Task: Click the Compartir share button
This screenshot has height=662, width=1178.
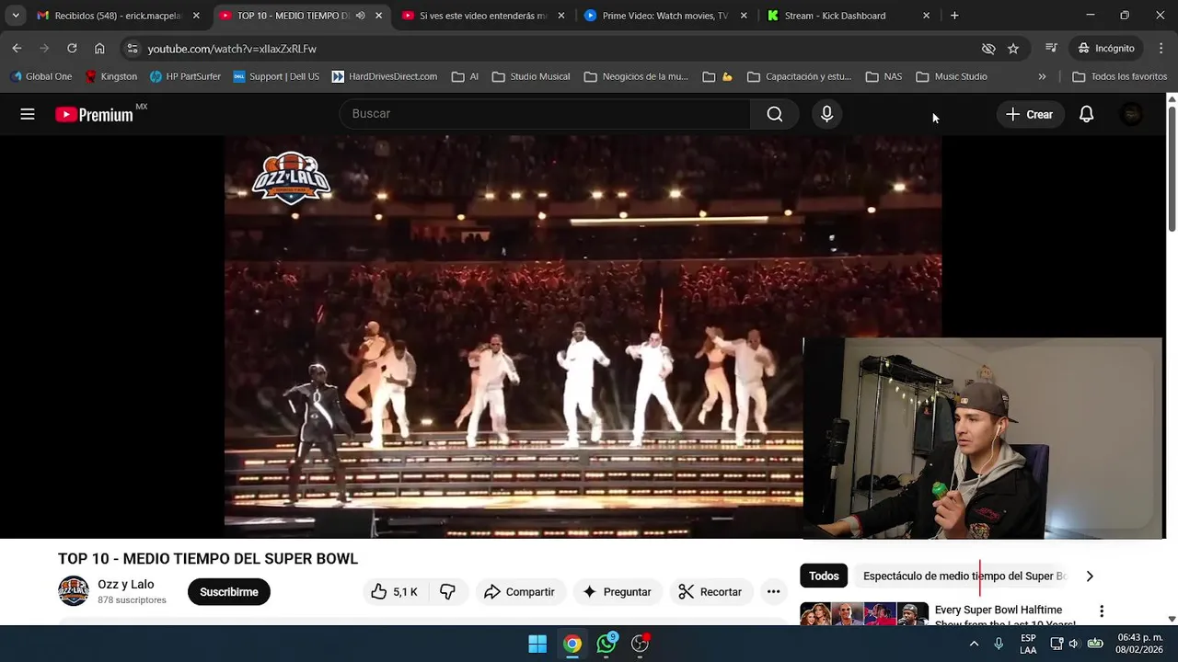Action: (520, 592)
